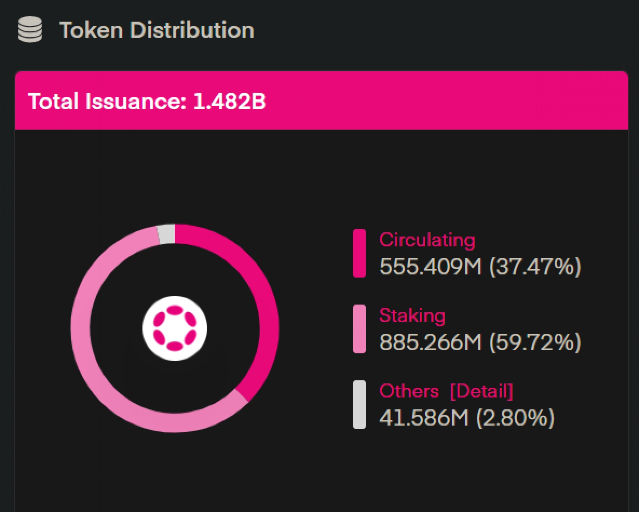Click the [Detail] bracket text

pyautogui.click(x=481, y=391)
